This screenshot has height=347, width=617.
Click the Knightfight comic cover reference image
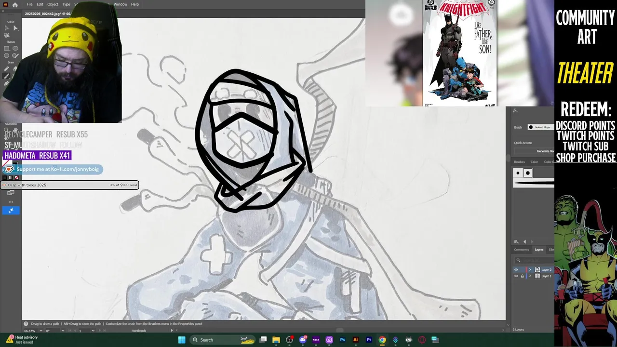(460, 53)
